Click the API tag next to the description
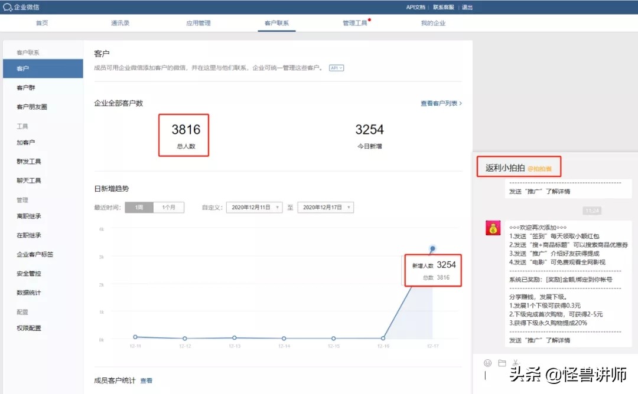Image resolution: width=638 pixels, height=394 pixels. click(336, 68)
